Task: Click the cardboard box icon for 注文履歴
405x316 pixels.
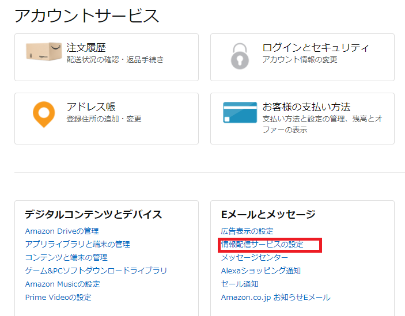Action: [x=44, y=52]
